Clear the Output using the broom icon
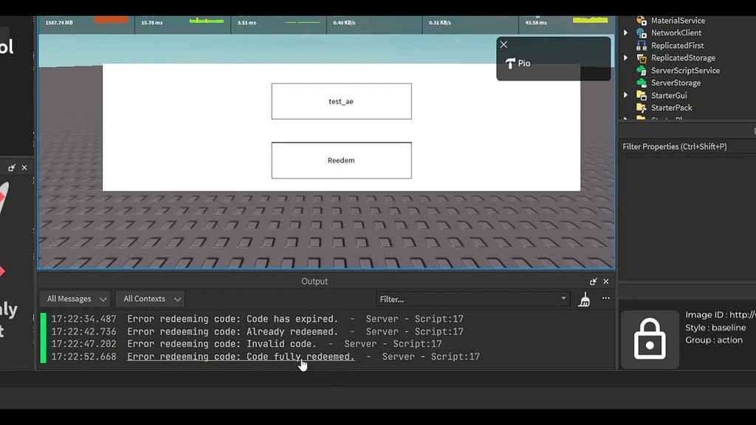 tap(584, 299)
